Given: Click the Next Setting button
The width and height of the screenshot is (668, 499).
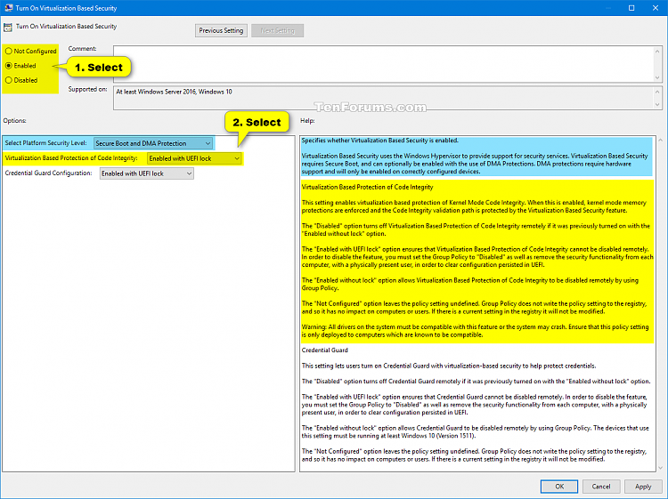Looking at the screenshot, I should tap(277, 30).
